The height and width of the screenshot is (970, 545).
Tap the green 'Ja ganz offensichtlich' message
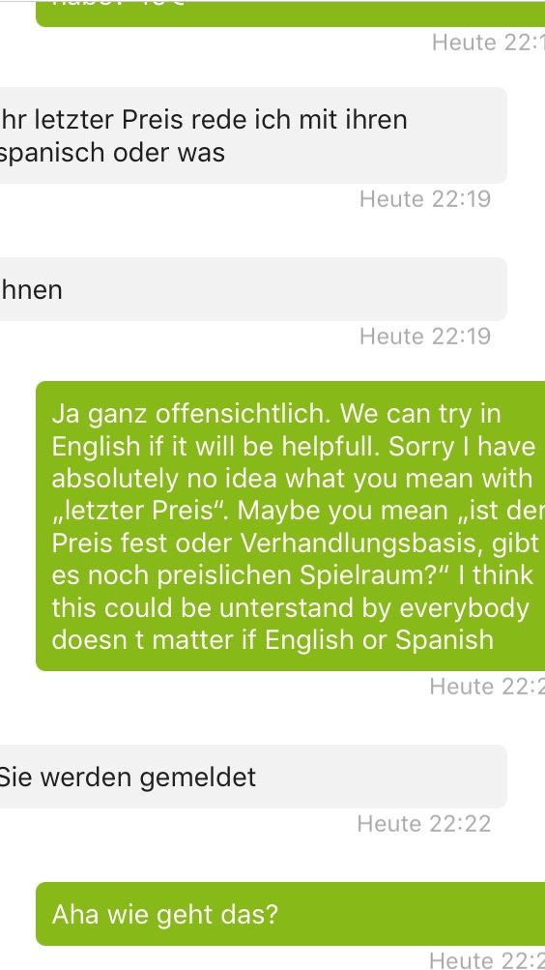coord(291,526)
